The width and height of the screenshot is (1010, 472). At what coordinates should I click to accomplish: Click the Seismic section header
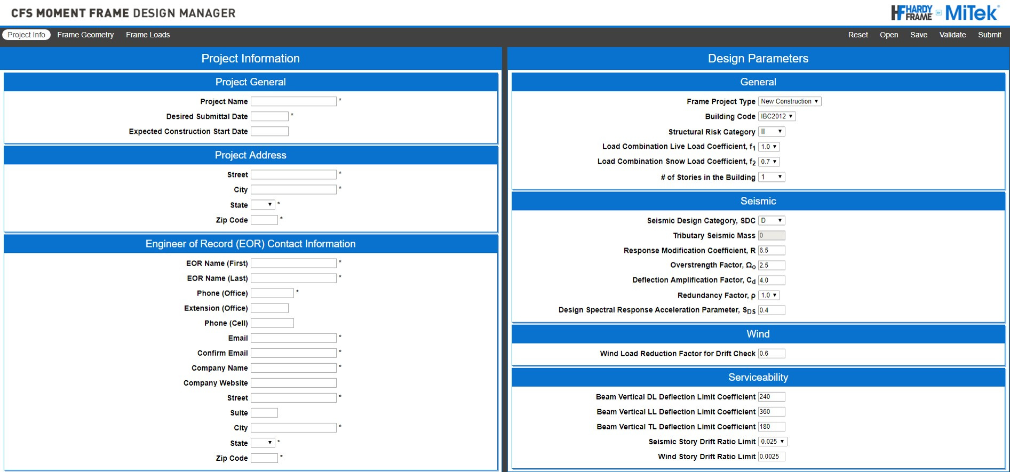[758, 201]
